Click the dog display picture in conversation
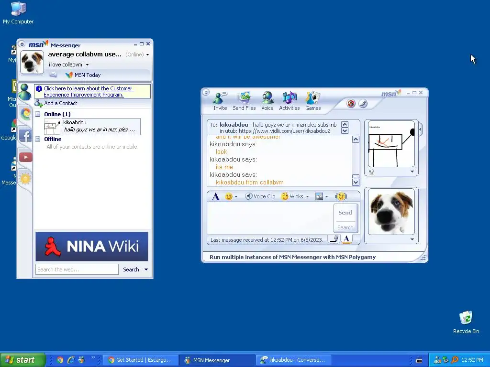Viewport: 490px width, 367px height. (391, 212)
